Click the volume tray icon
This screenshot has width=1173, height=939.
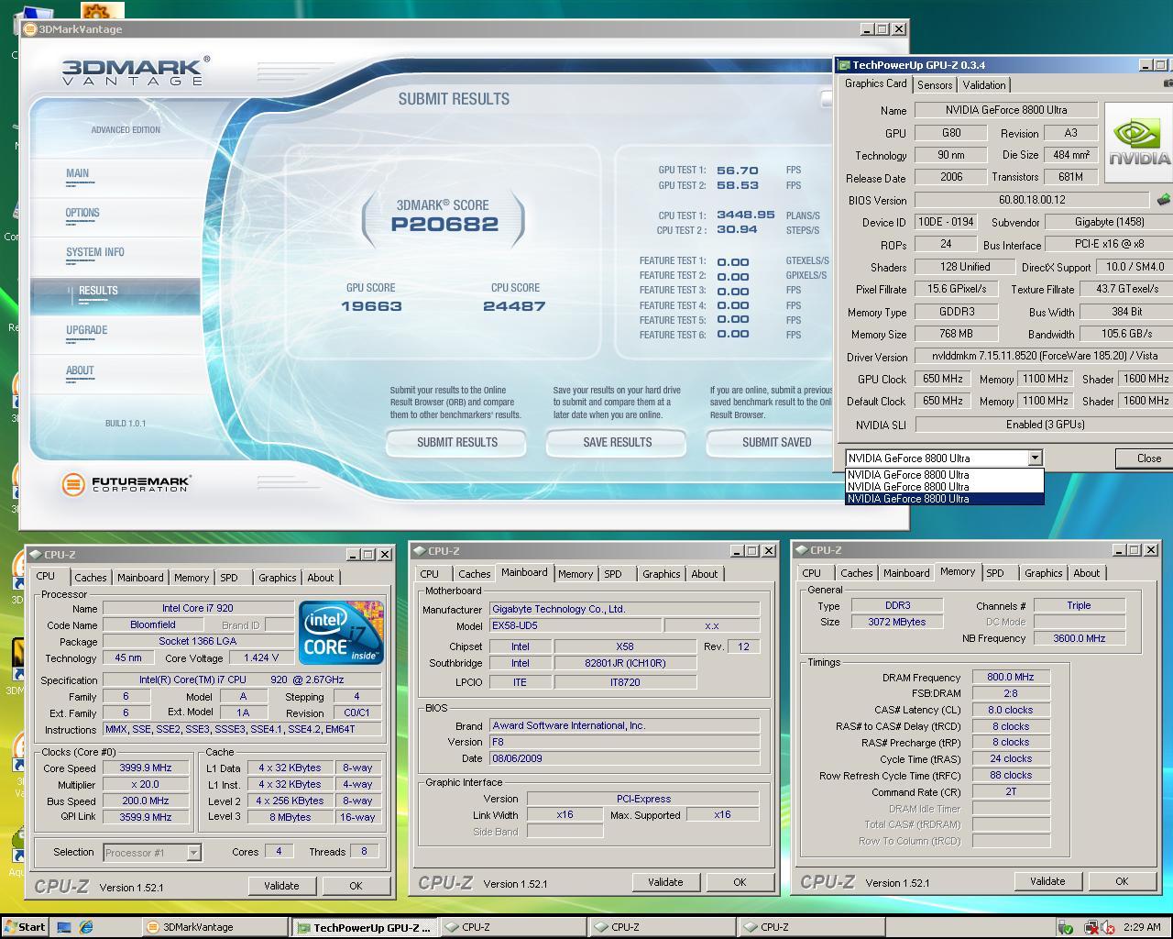coord(1108,927)
